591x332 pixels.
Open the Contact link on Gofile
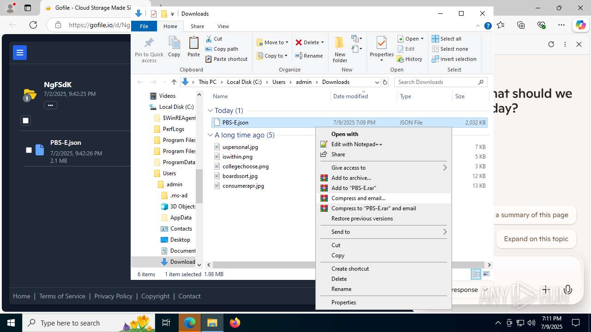coord(189,296)
